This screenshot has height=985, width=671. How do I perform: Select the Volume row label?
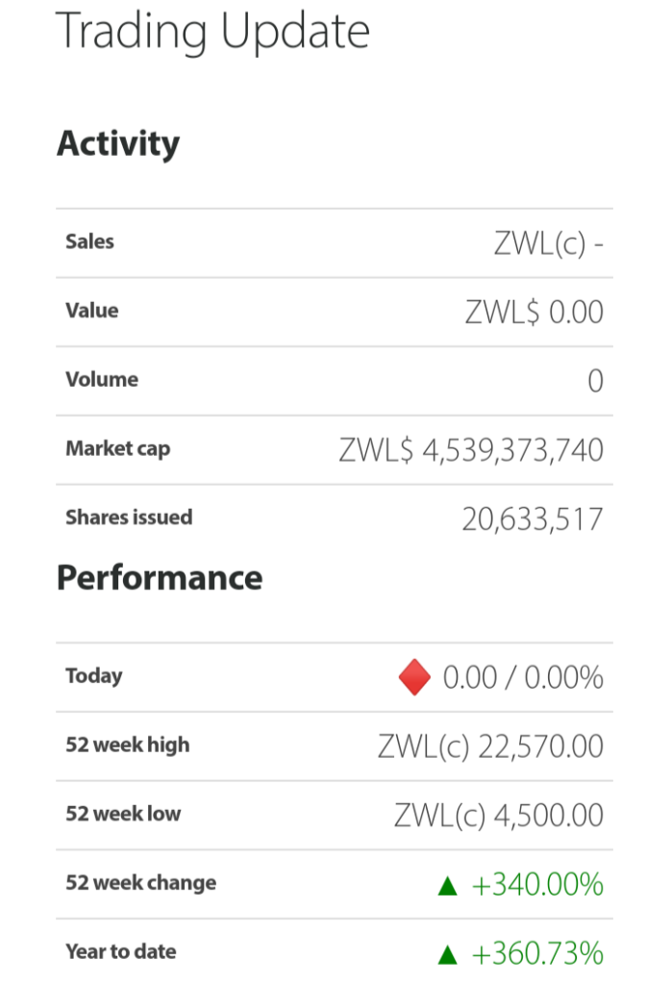[102, 379]
